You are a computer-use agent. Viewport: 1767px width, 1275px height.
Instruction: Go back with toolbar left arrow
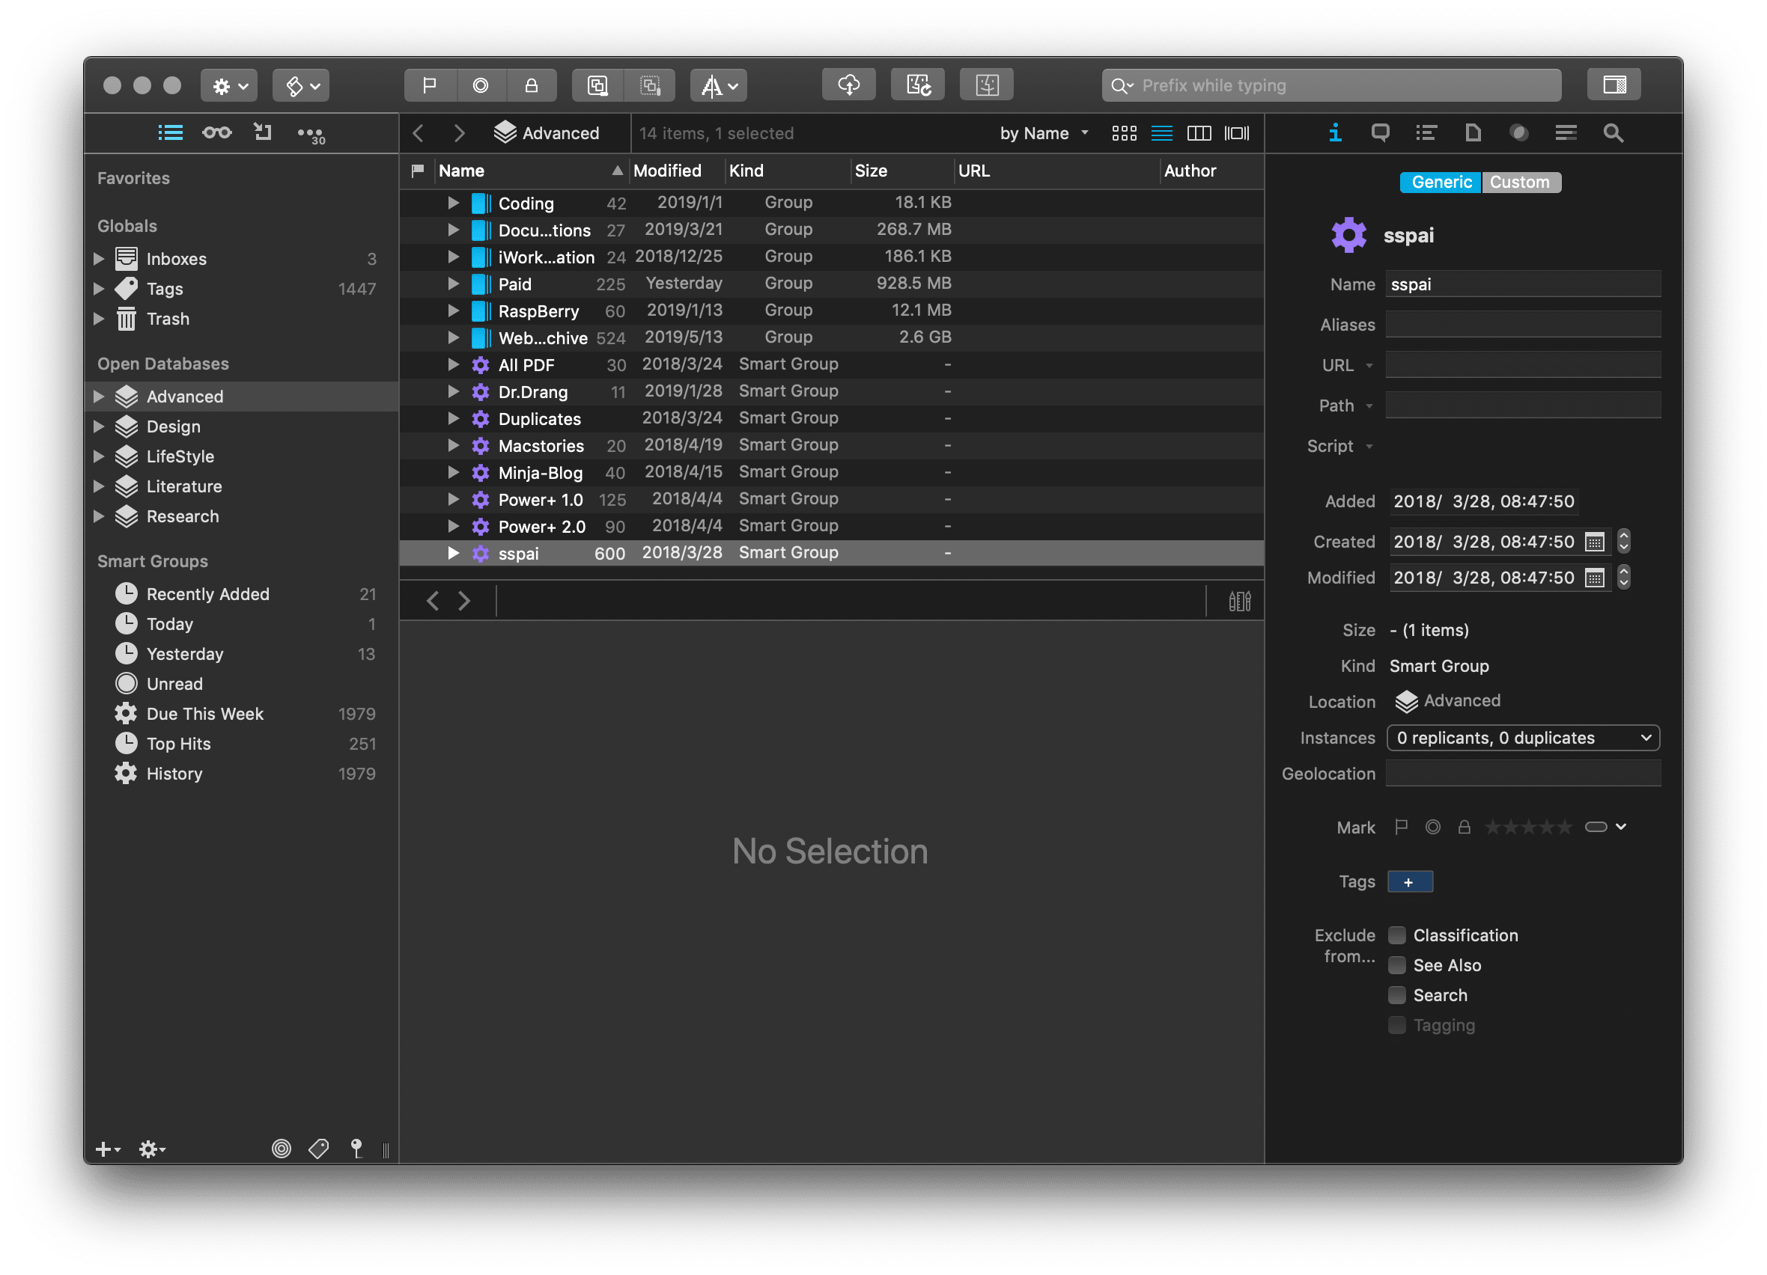pyautogui.click(x=419, y=133)
